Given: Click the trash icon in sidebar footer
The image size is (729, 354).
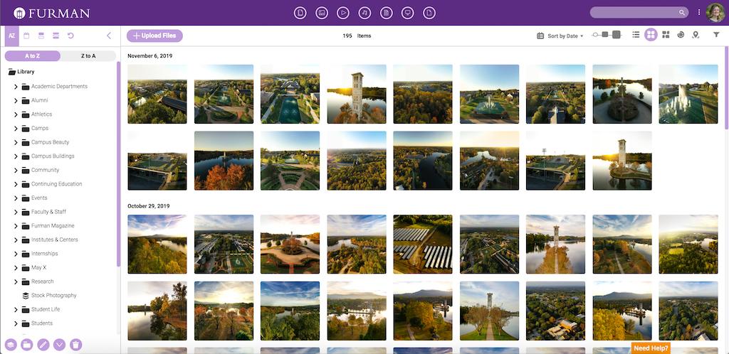Looking at the screenshot, I should [76, 345].
